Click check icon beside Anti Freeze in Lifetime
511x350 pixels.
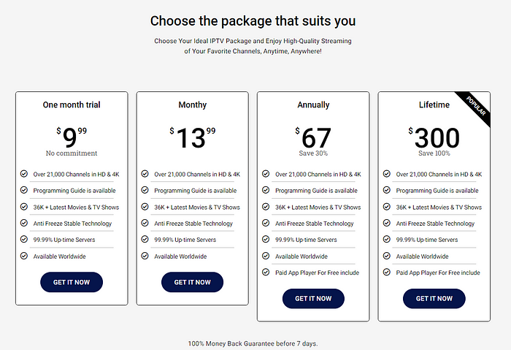click(386, 223)
